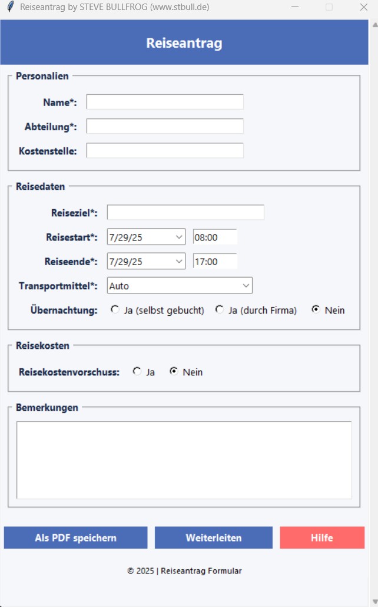Enable "Ja" for Reisekostenvorschuss

pos(137,372)
